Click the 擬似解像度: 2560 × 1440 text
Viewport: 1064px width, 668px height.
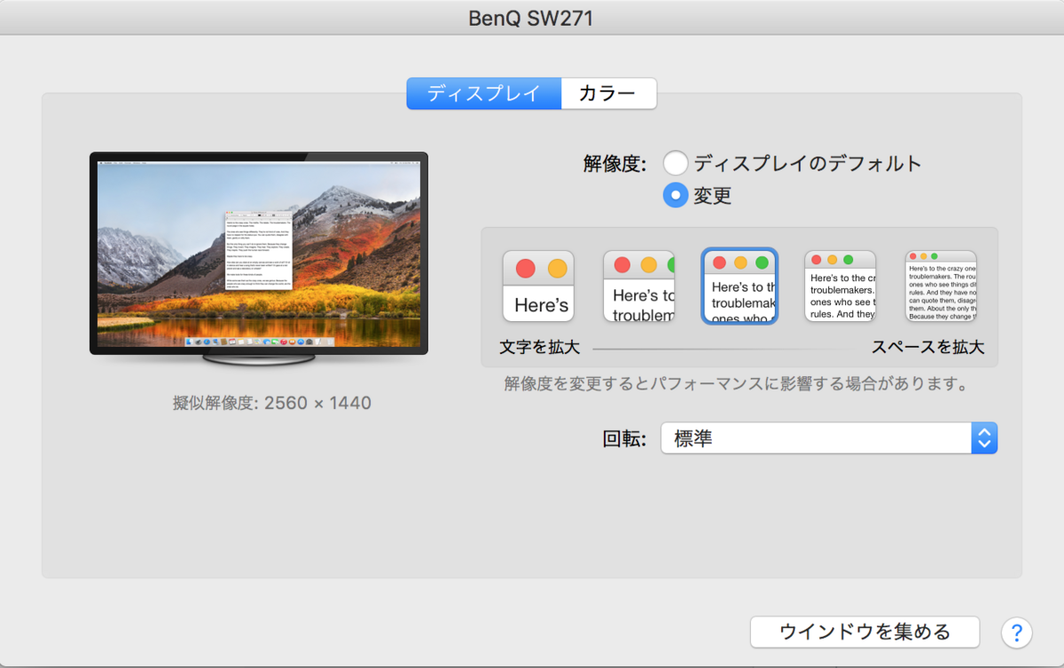coord(272,404)
